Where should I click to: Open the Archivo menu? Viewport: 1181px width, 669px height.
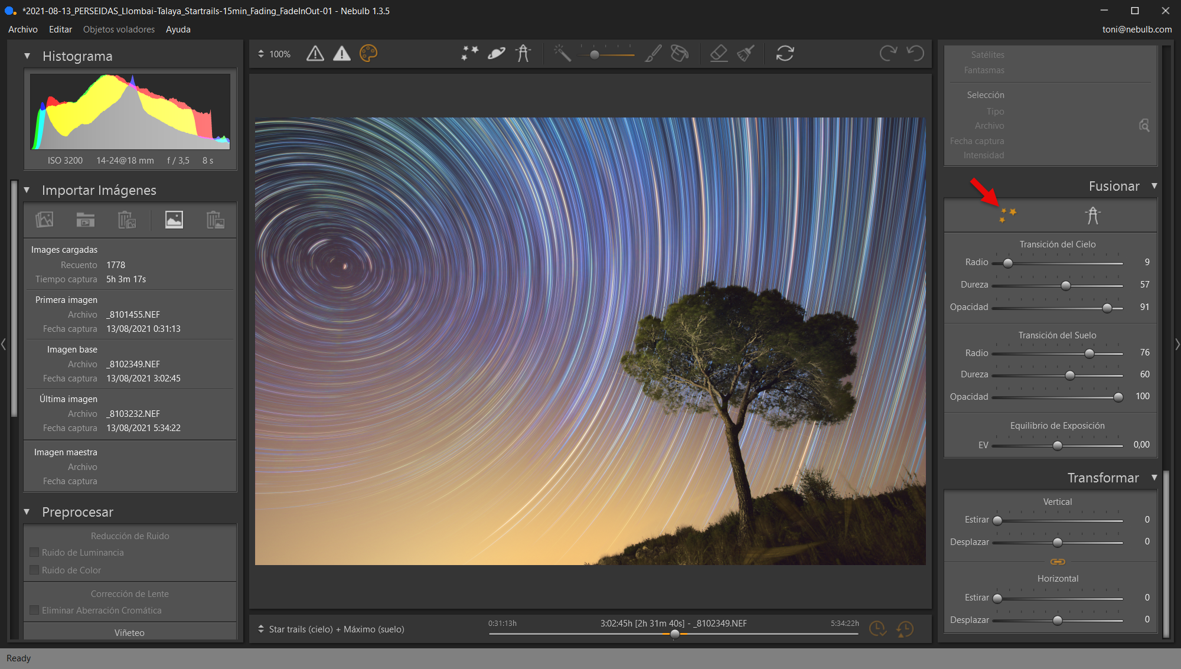pyautogui.click(x=23, y=29)
